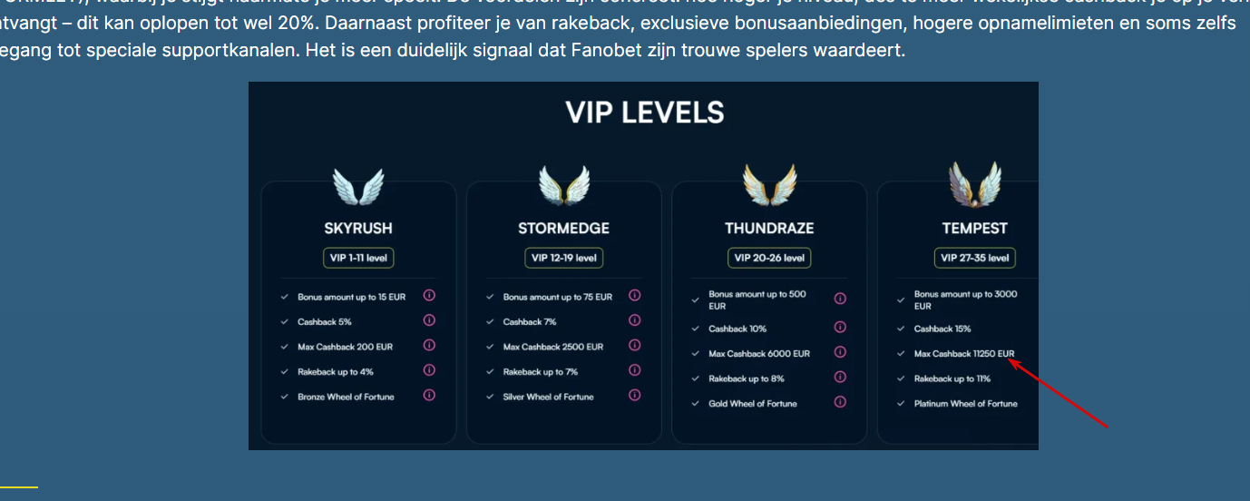Click checkmark beside Rakeback up to 4%
The height and width of the screenshot is (501, 1250).
pyautogui.click(x=286, y=372)
